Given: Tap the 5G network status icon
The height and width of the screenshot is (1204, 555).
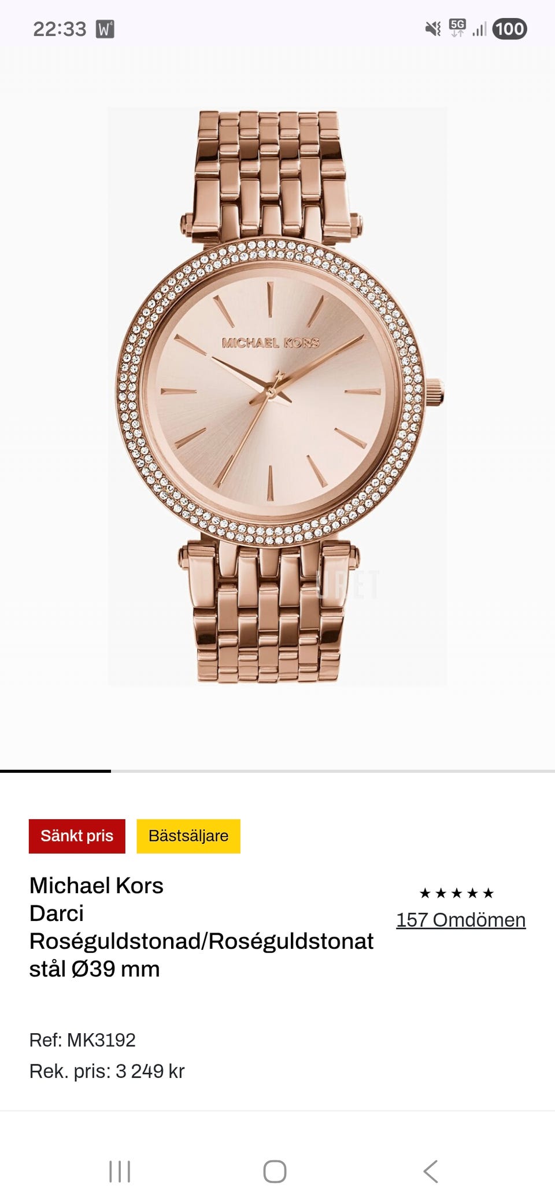Looking at the screenshot, I should (457, 28).
